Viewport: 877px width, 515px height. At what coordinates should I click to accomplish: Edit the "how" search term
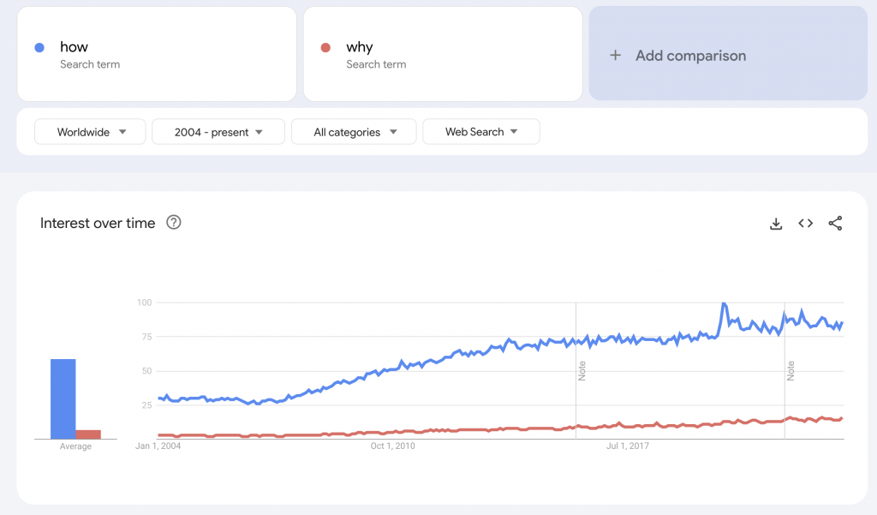(x=74, y=47)
